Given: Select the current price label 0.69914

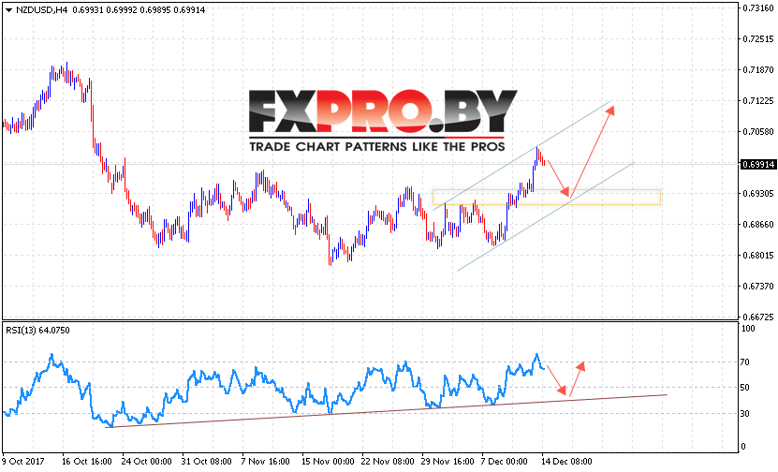Looking at the screenshot, I should pos(758,164).
